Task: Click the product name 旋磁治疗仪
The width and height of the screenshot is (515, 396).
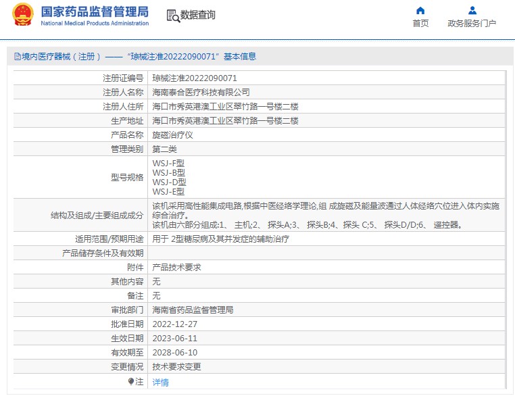Action: (x=173, y=134)
